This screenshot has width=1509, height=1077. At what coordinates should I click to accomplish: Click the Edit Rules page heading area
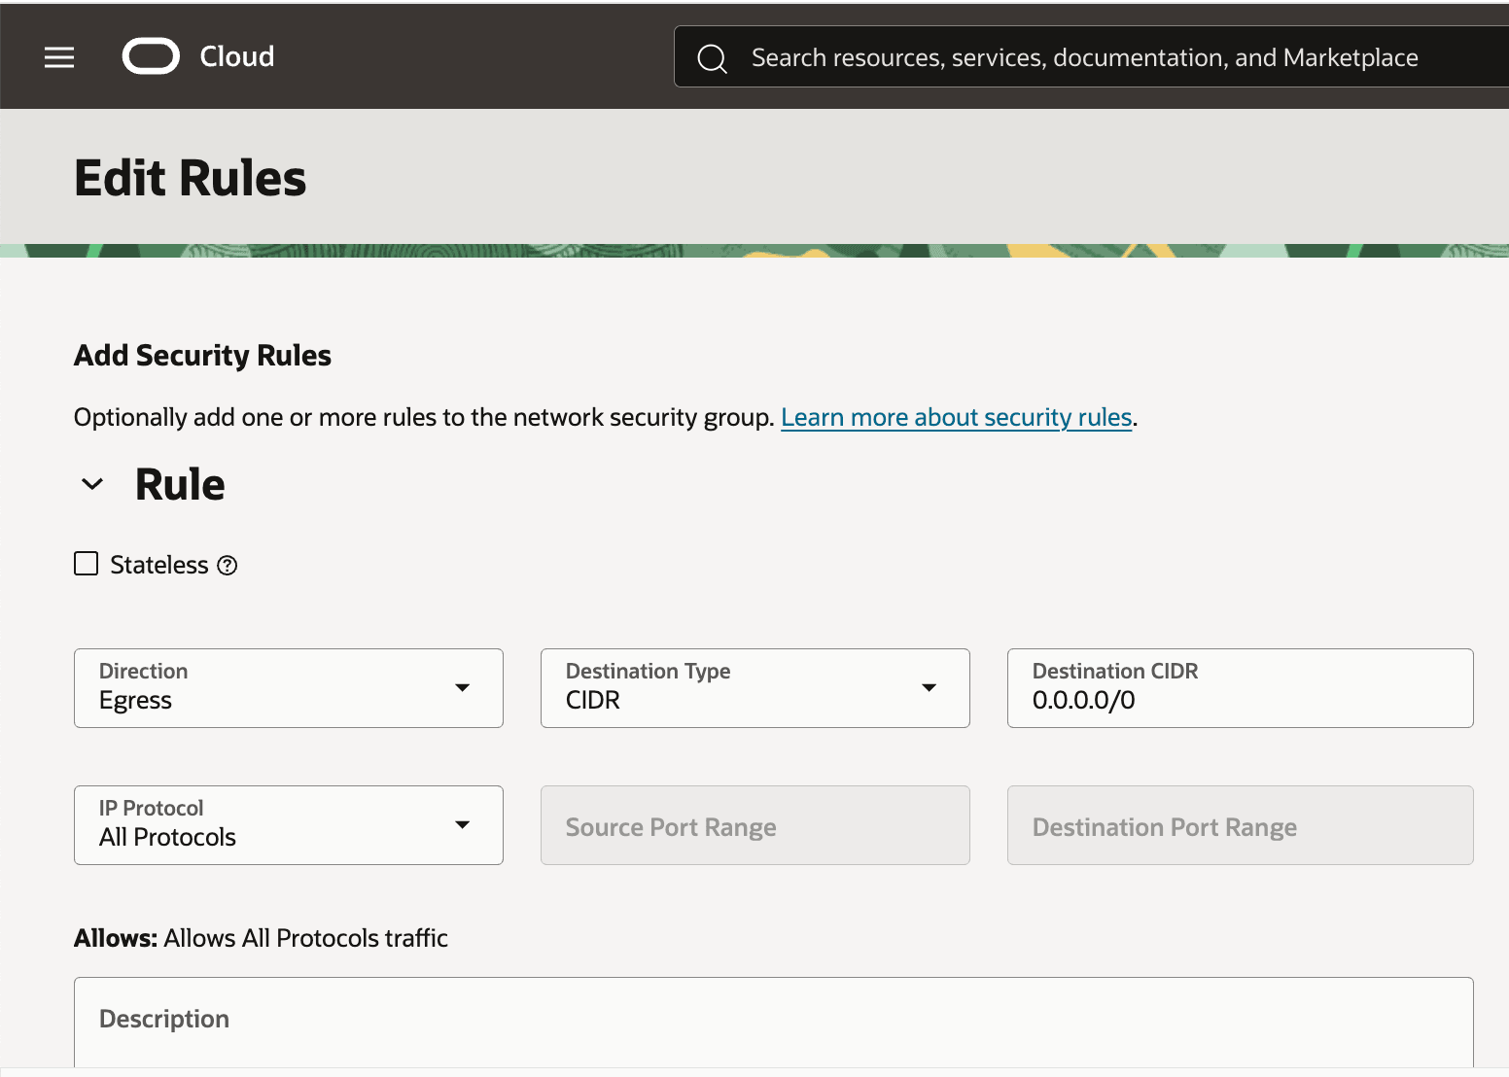(190, 177)
